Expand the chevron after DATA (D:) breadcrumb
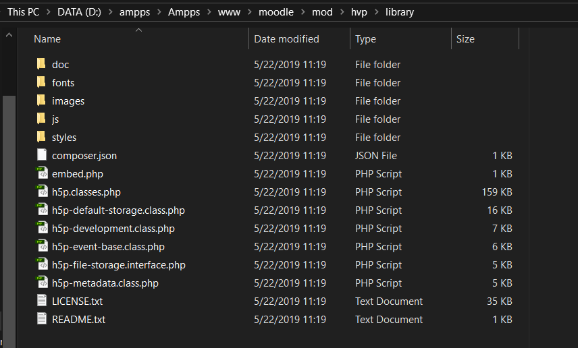 pyautogui.click(x=110, y=12)
